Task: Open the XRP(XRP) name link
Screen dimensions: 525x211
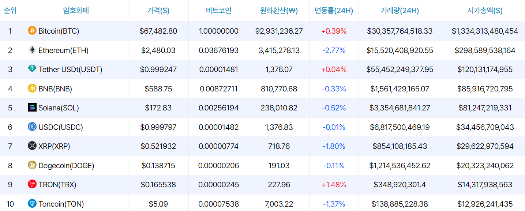Action: 54,146
